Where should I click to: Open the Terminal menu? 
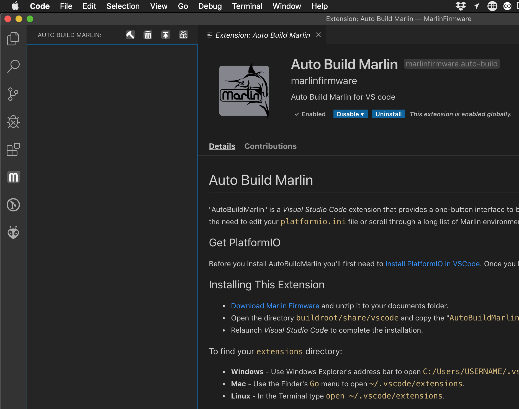[x=247, y=6]
